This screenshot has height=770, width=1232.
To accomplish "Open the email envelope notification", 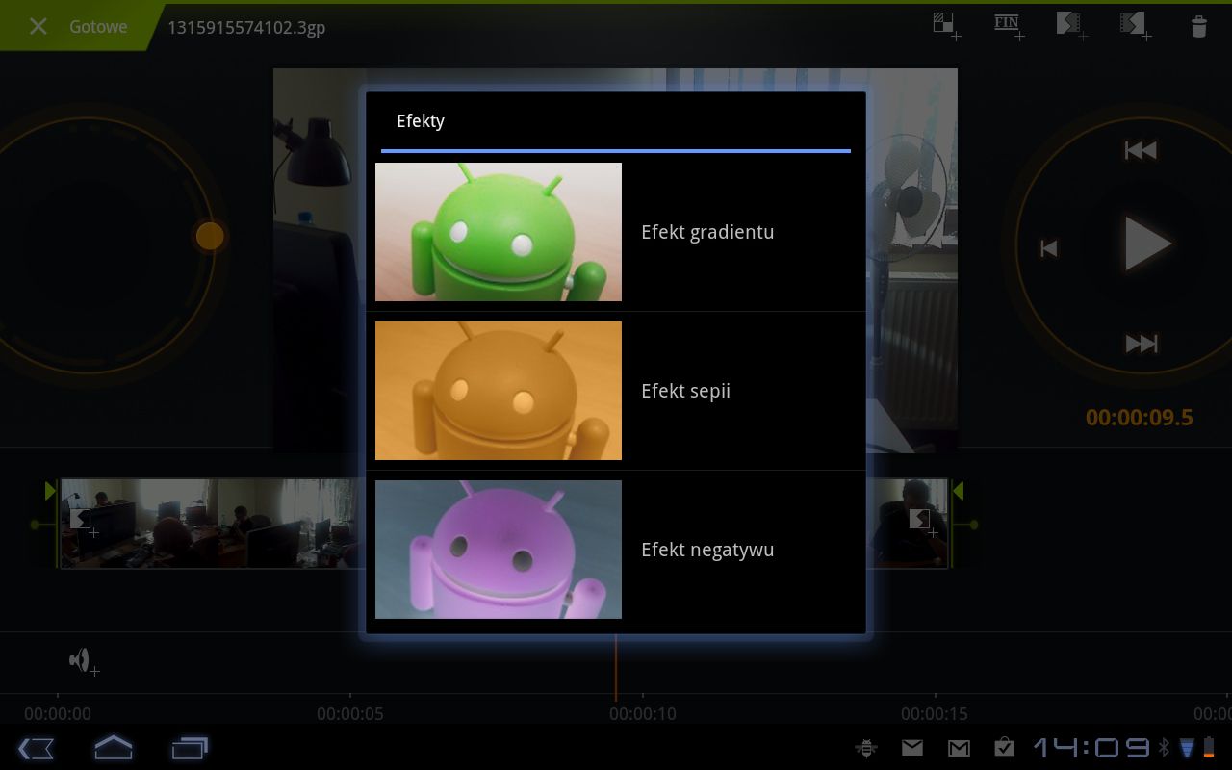I will 912,748.
